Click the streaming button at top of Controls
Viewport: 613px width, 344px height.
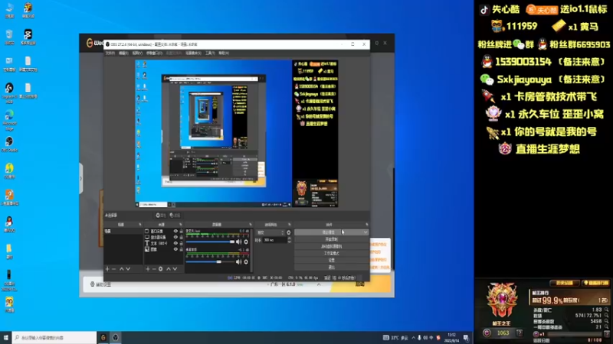329,232
